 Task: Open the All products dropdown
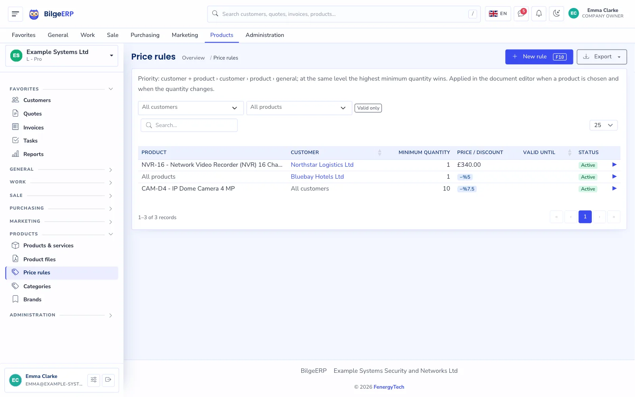point(299,108)
